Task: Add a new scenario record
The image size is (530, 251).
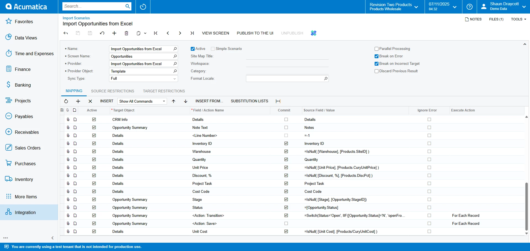Action: 114,33
